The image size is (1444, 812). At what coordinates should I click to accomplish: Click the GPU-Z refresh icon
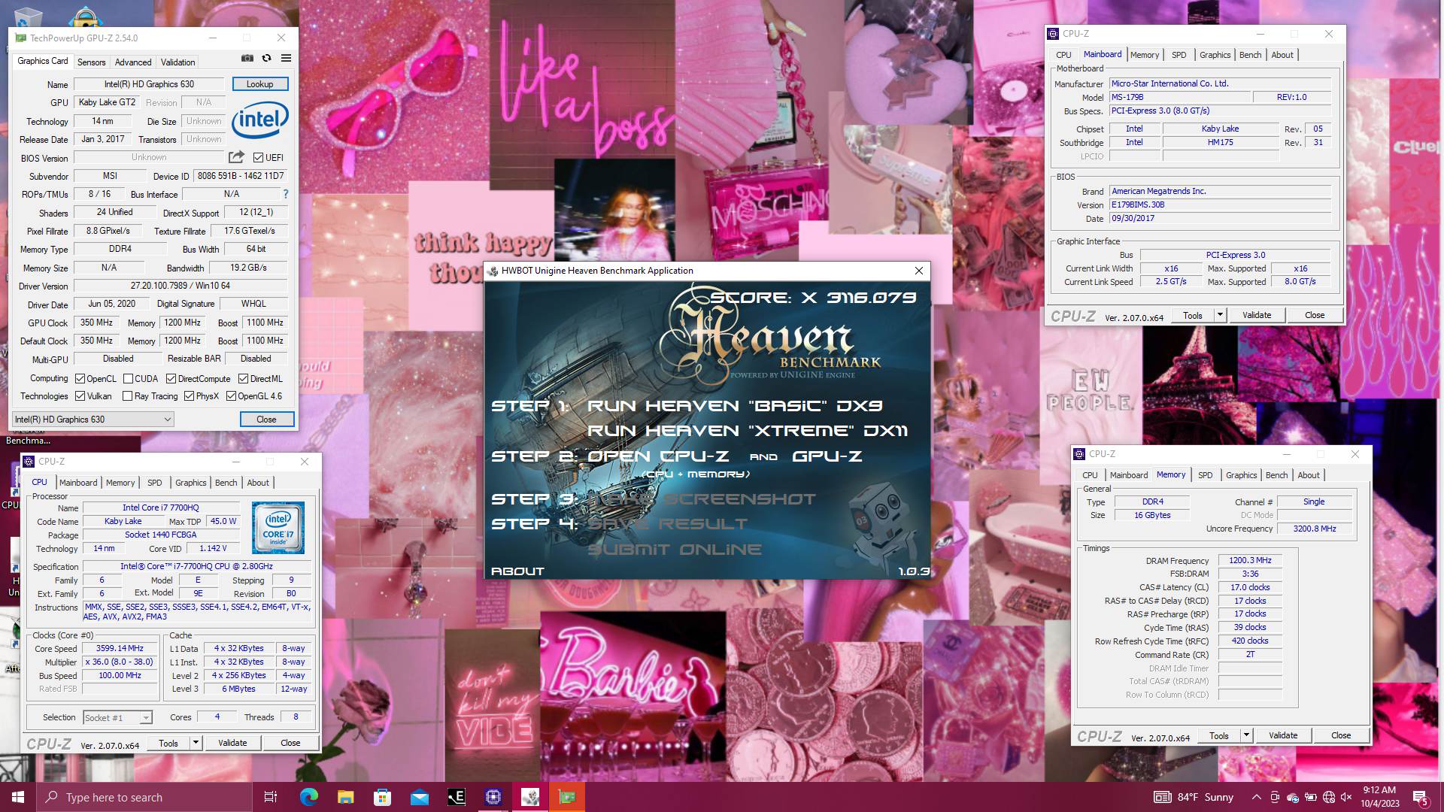pyautogui.click(x=266, y=59)
